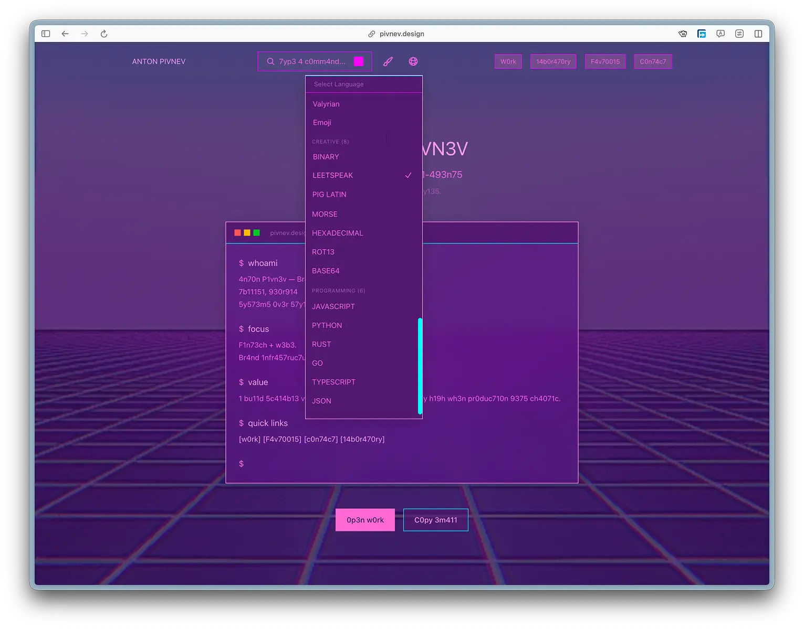Open the W0rk navigation item
The width and height of the screenshot is (804, 629).
pos(508,61)
